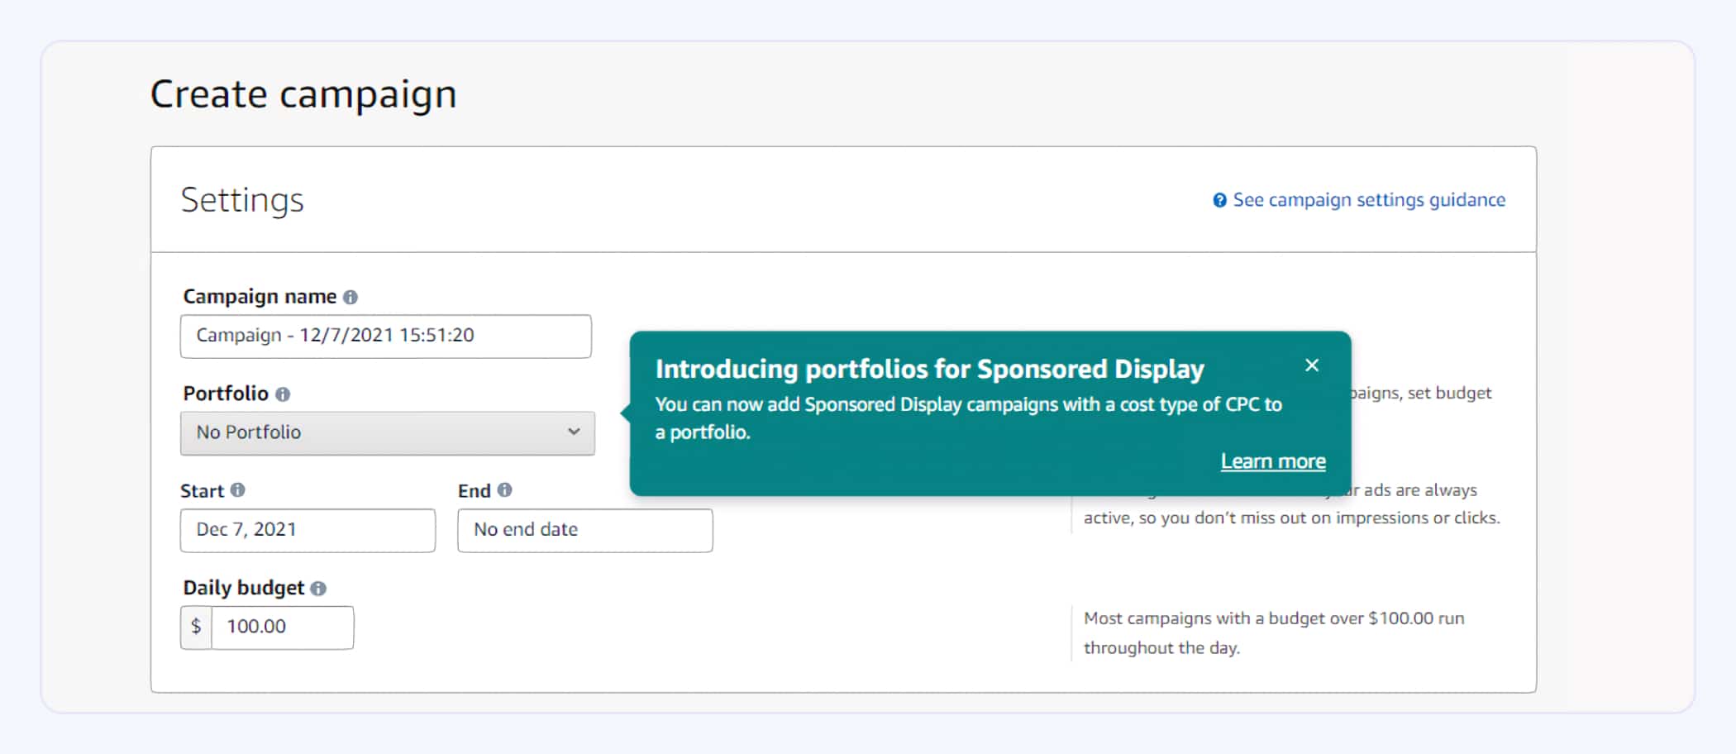Click the Campaign name input field
This screenshot has width=1736, height=754.
tap(386, 336)
